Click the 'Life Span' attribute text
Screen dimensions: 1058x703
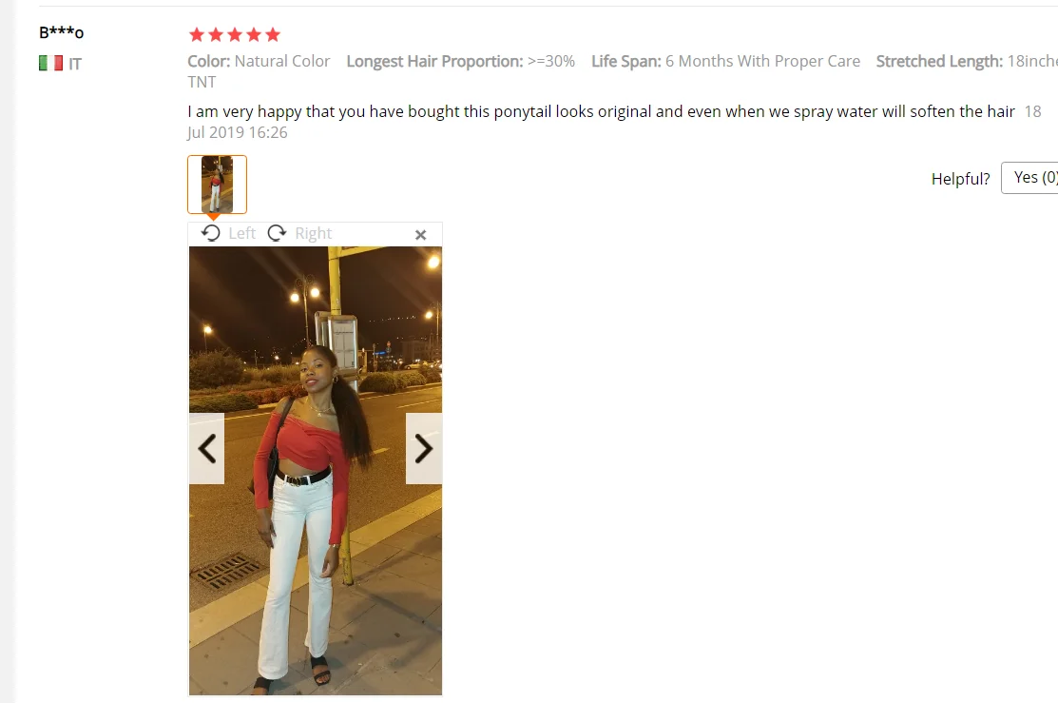(x=725, y=62)
